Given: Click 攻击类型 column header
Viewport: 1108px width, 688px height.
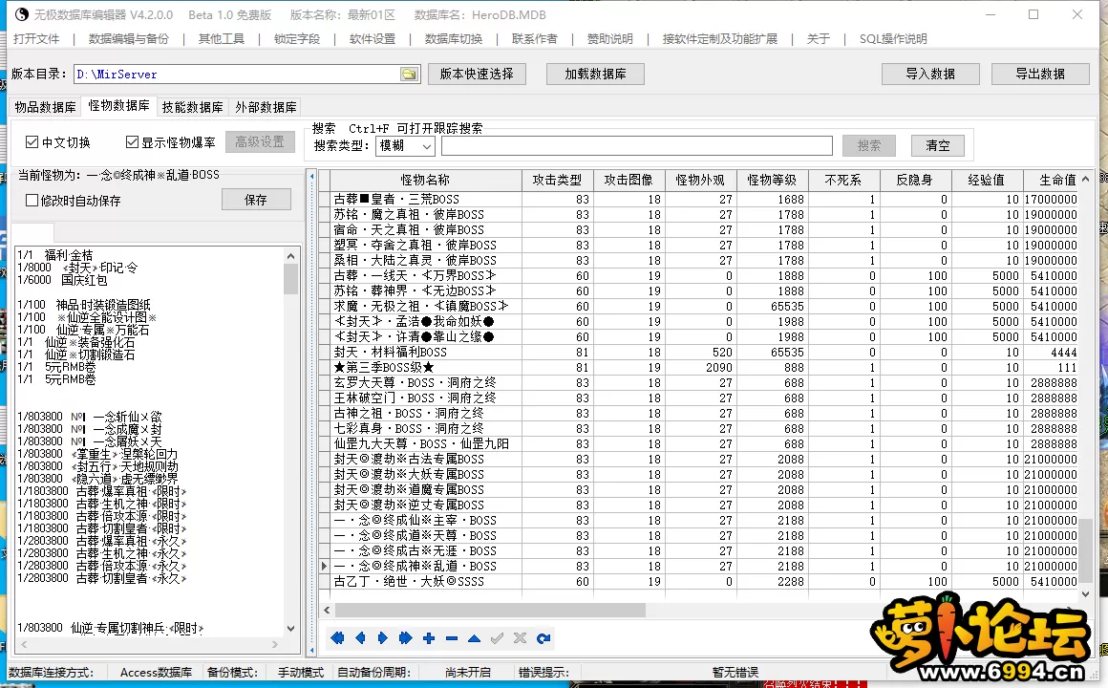Looking at the screenshot, I should (558, 181).
